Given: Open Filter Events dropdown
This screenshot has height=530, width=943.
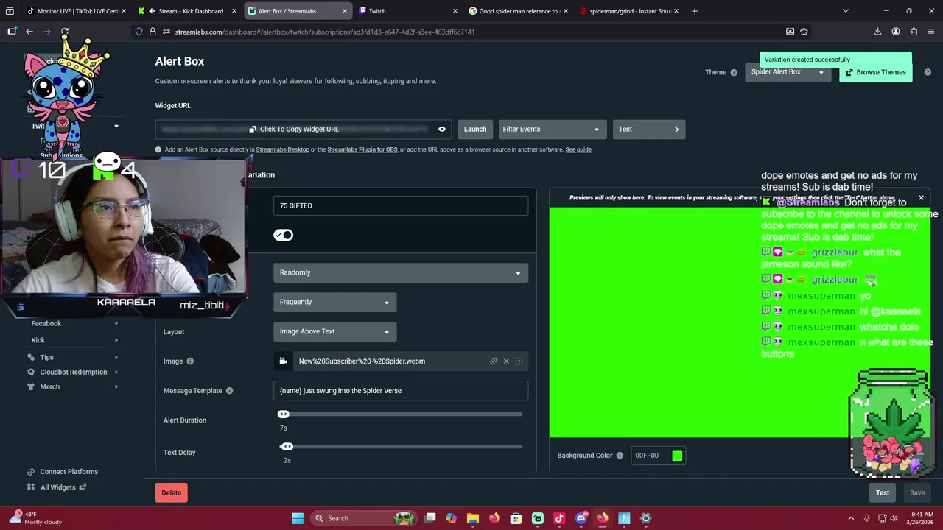Looking at the screenshot, I should pyautogui.click(x=553, y=130).
